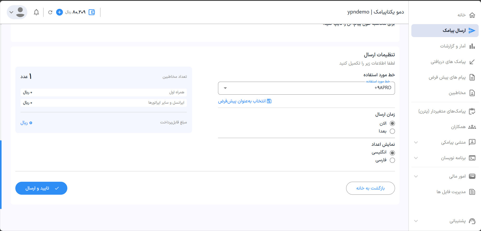481x231 pixels.
Task: Click the home icon in sidebar
Action: pos(472,15)
